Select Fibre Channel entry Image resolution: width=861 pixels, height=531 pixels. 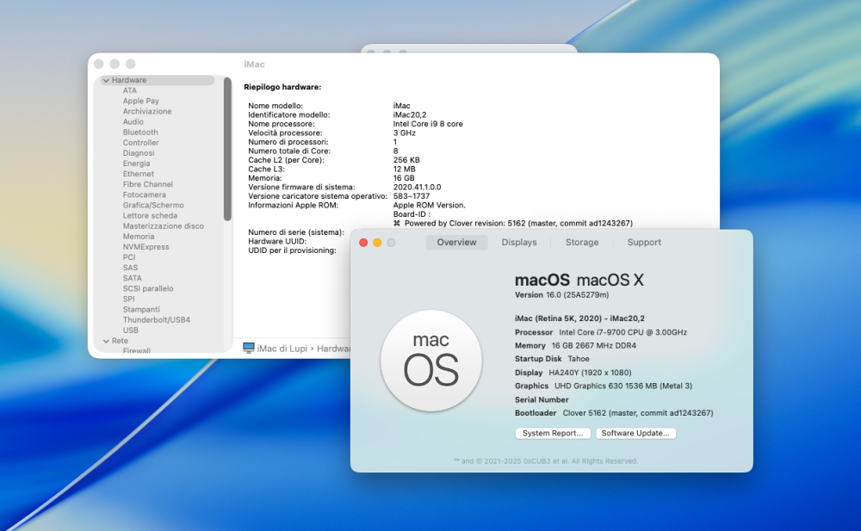click(x=148, y=184)
